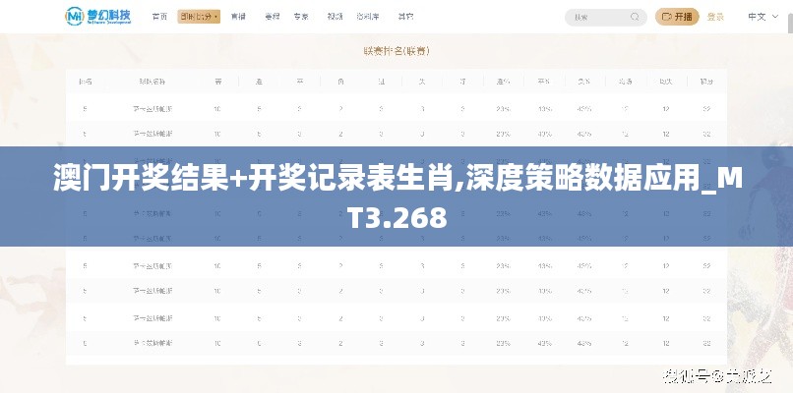This screenshot has width=793, height=393.
Task: Select the 视频 navigation item
Action: pyautogui.click(x=335, y=17)
